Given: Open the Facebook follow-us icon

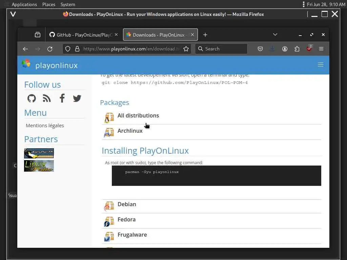Looking at the screenshot, I should coord(62,98).
